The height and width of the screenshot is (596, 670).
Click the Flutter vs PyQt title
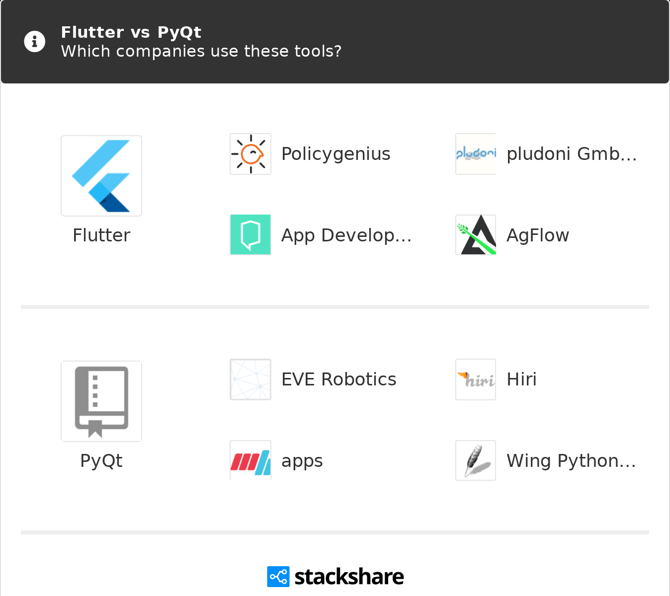pos(131,32)
